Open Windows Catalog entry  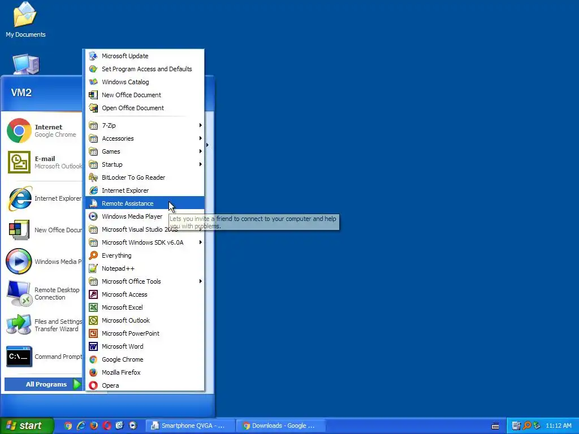[145, 82]
